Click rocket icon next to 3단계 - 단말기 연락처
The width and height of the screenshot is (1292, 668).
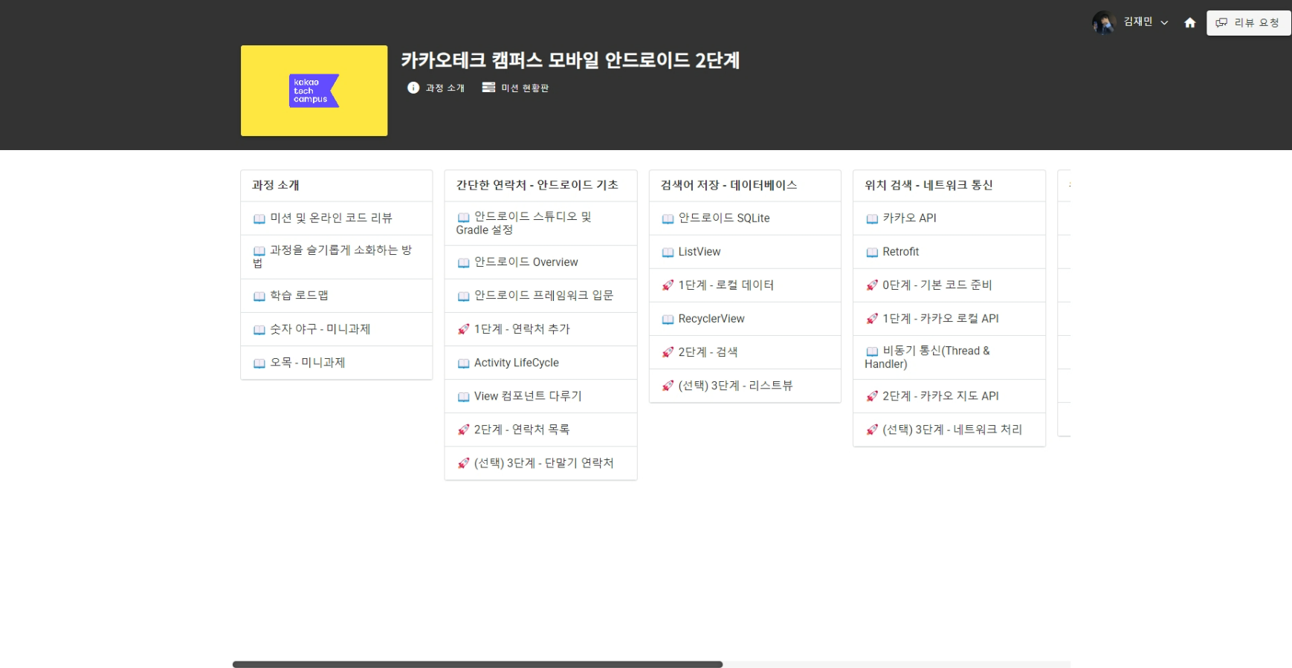463,463
